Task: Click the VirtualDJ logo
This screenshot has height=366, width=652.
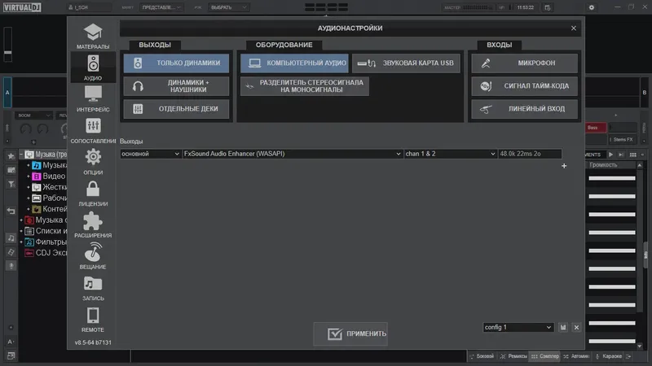Action: point(23,7)
